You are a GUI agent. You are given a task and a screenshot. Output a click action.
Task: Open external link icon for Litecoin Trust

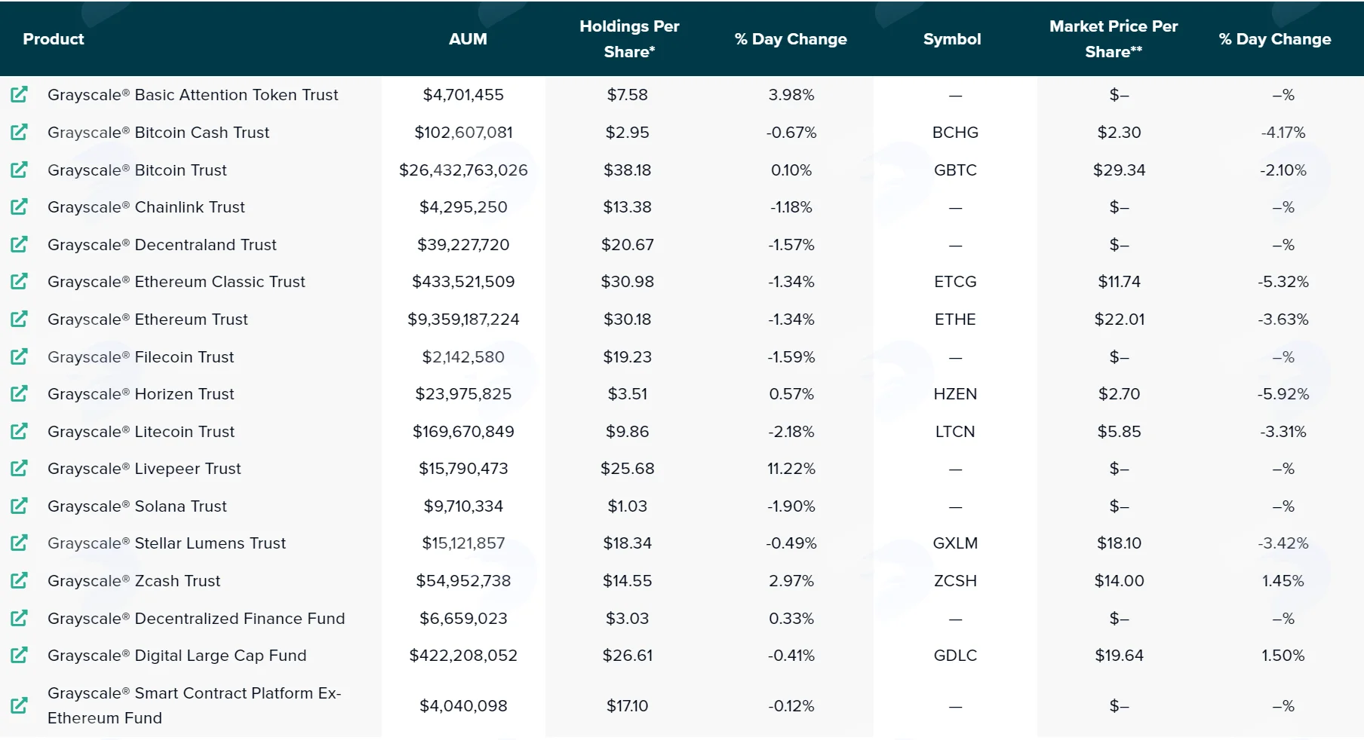click(19, 431)
